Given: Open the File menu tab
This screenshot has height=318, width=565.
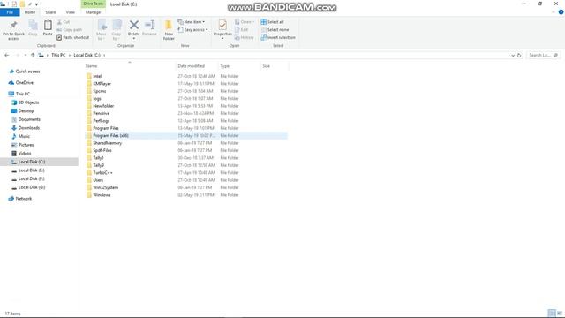Looking at the screenshot, I should [x=10, y=12].
